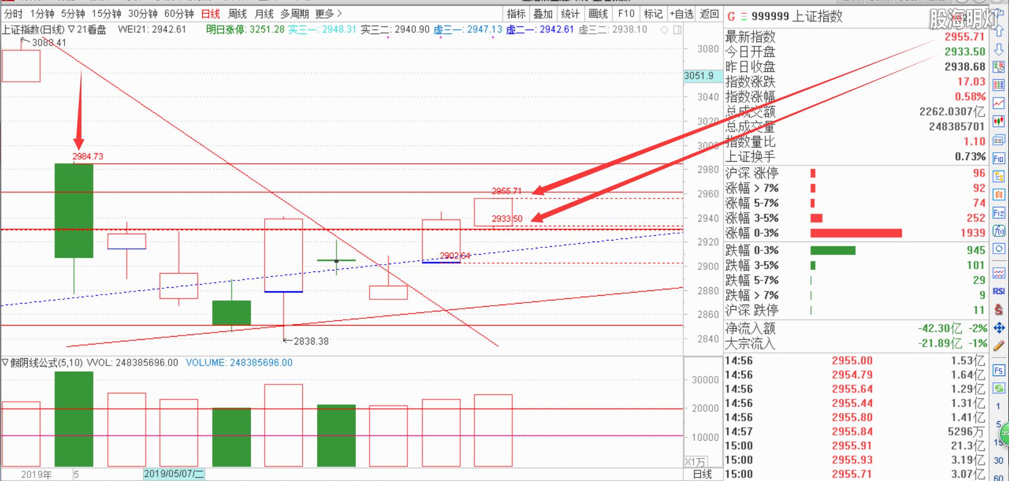Click the 14:57 trade row 2955.84
This screenshot has height=481, width=1009.
856,432
